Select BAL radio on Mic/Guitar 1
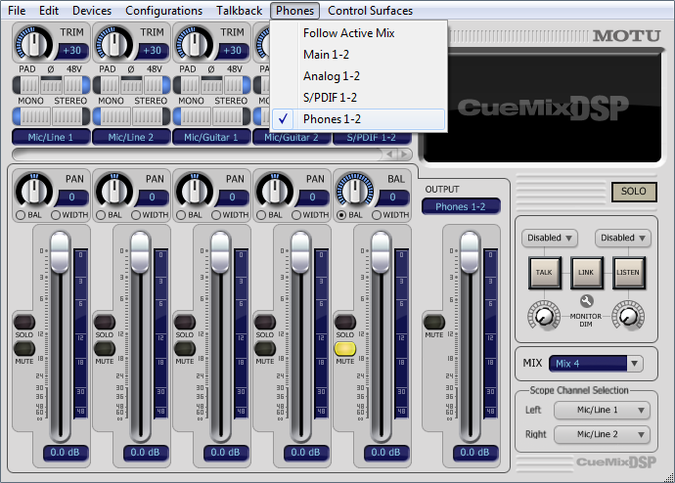 coord(181,215)
